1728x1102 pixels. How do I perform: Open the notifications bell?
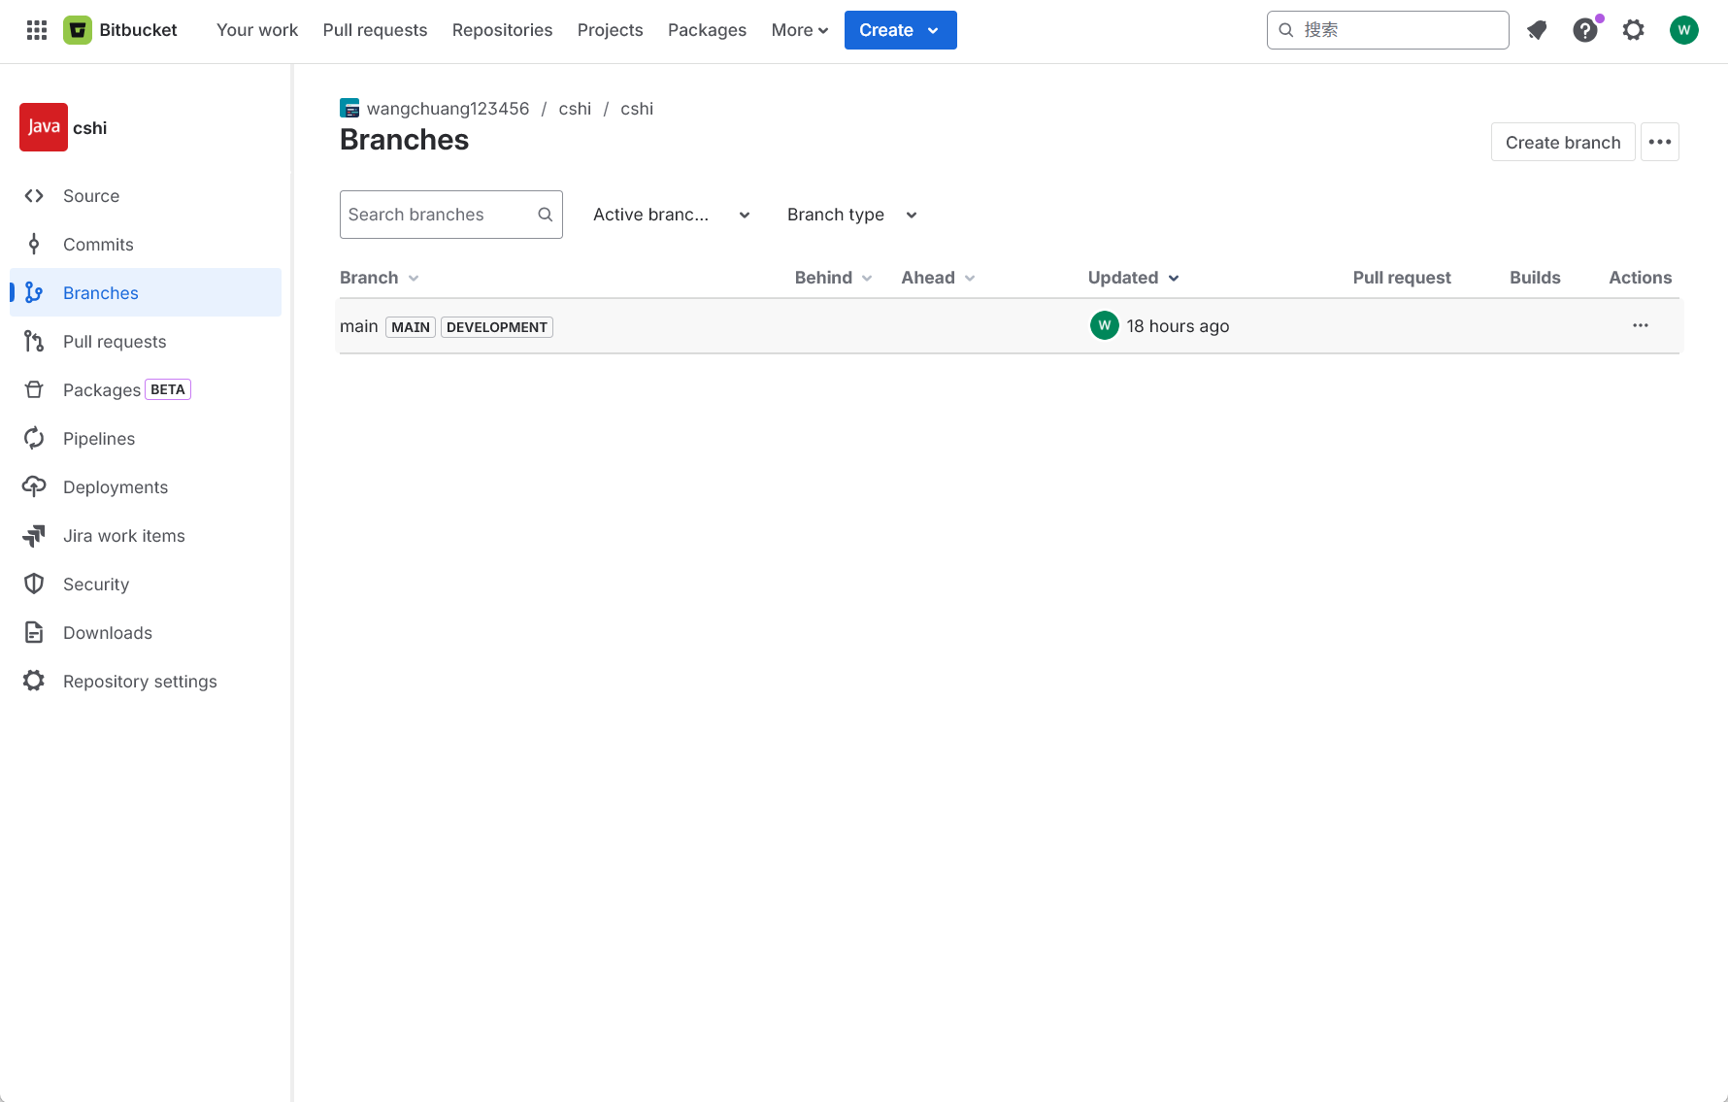[x=1537, y=30]
